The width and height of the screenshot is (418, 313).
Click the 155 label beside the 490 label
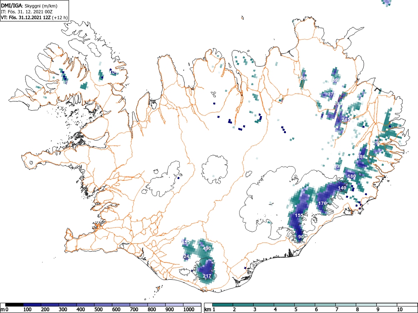[x=186, y=242]
